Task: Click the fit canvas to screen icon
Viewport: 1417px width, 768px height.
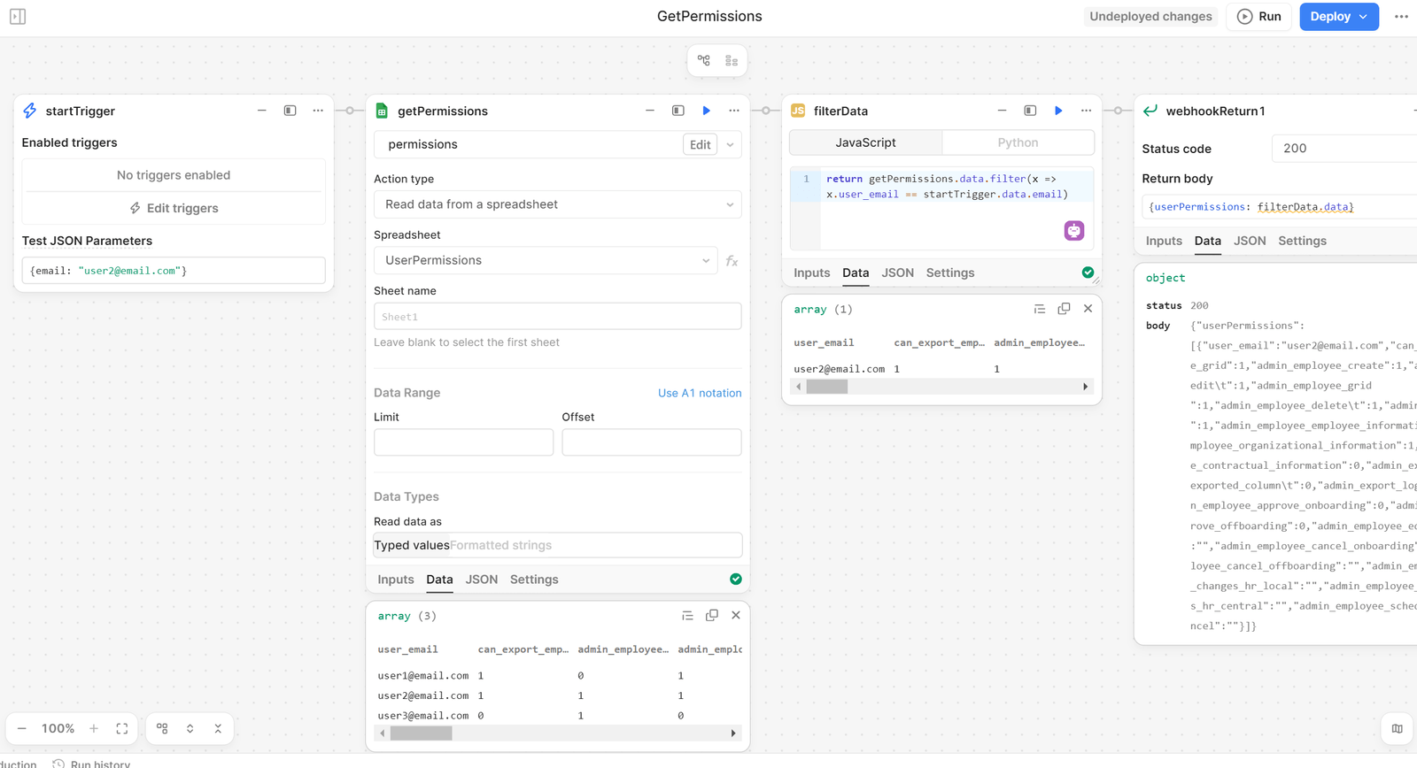Action: coord(122,728)
